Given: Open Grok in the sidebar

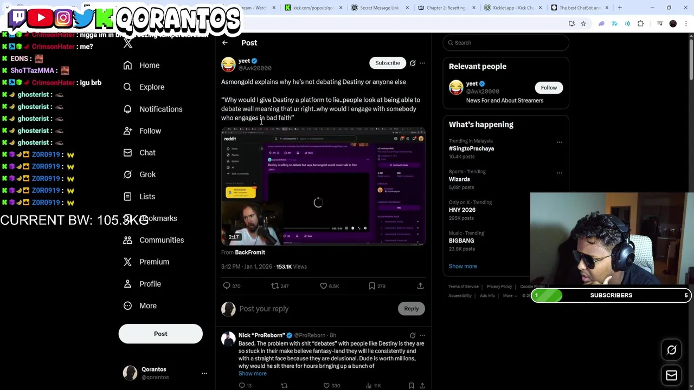Looking at the screenshot, I should coord(139,174).
